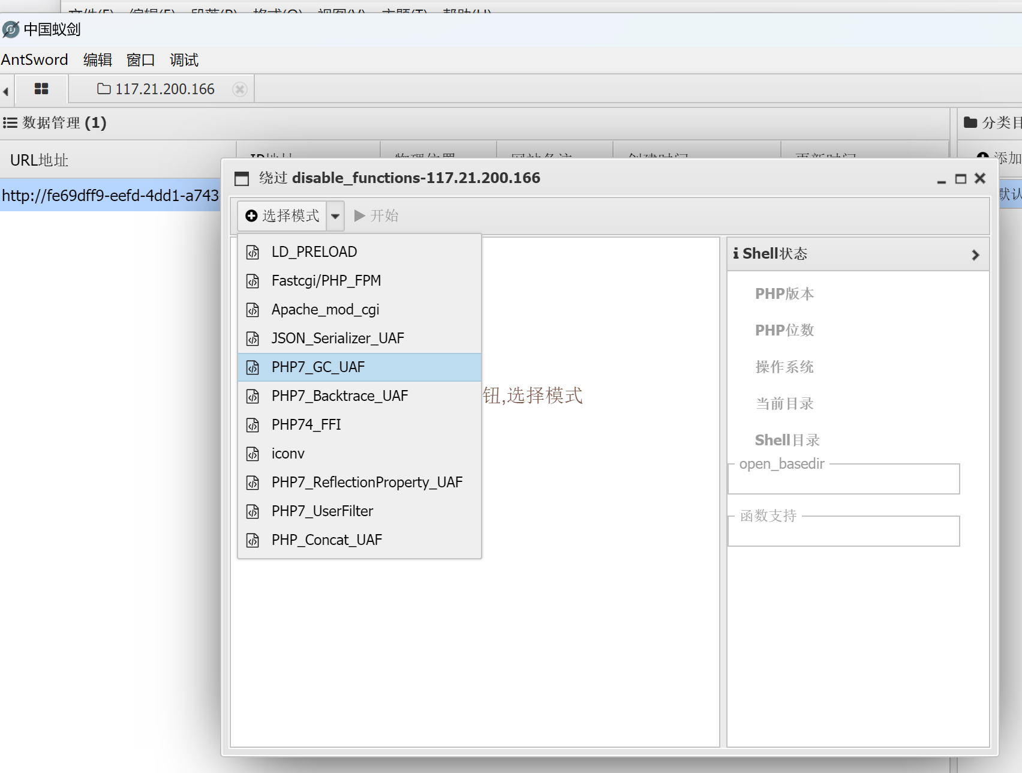Image resolution: width=1022 pixels, height=773 pixels.
Task: Open the AntSword menu
Action: [x=35, y=60]
